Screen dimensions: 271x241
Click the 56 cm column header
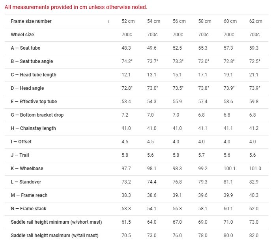179,21
